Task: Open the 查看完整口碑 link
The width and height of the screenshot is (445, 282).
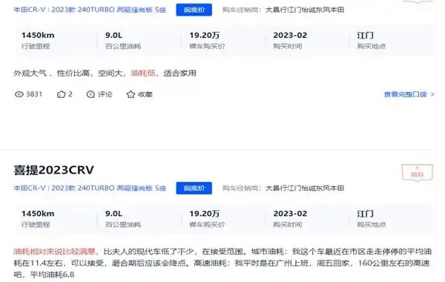Action: (409, 94)
